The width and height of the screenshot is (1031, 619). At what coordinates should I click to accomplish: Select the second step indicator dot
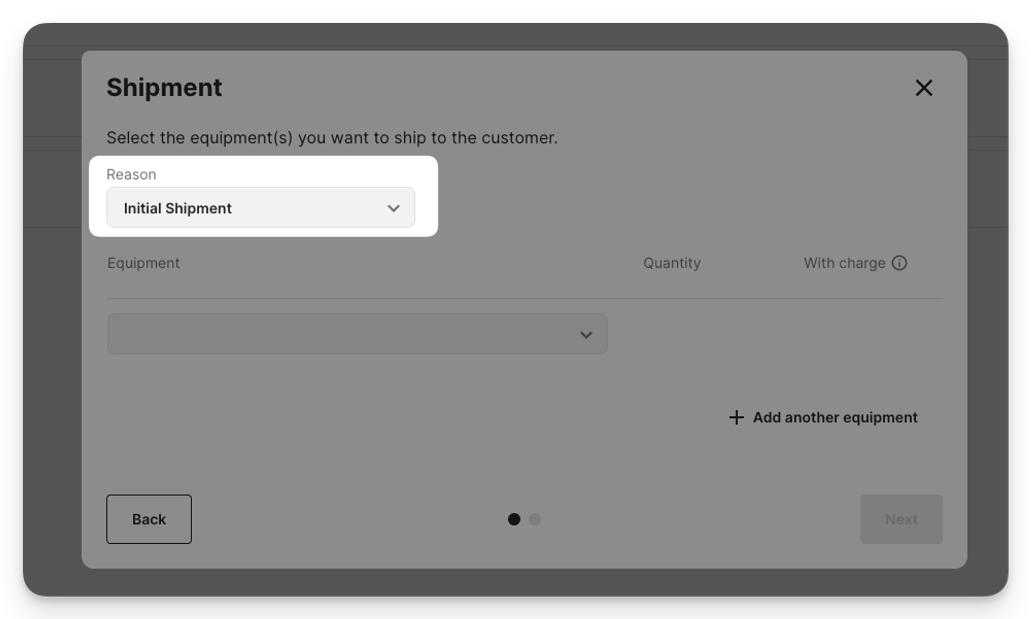click(535, 519)
